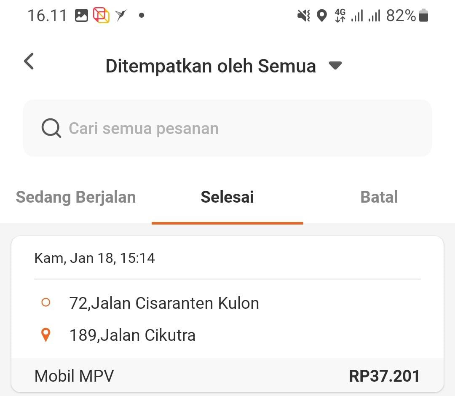Tap the 189,Jalan Cikutra destination address
Viewport: 455px width, 396px height.
tap(132, 335)
